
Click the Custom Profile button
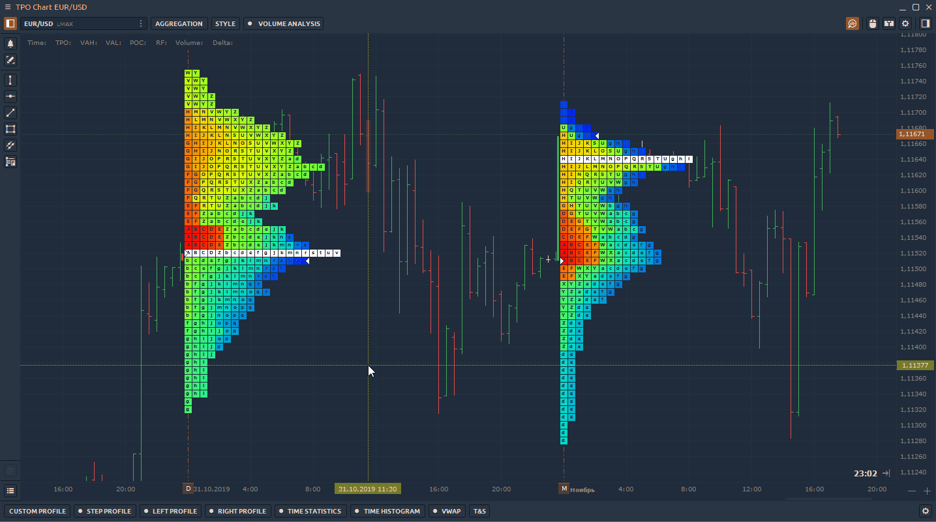coord(38,511)
